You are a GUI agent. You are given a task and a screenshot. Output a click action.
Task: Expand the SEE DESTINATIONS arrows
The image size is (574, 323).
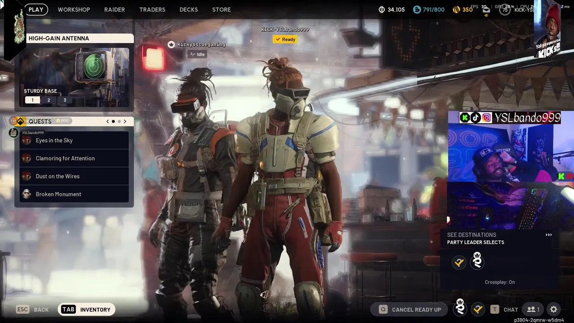pyautogui.click(x=548, y=235)
